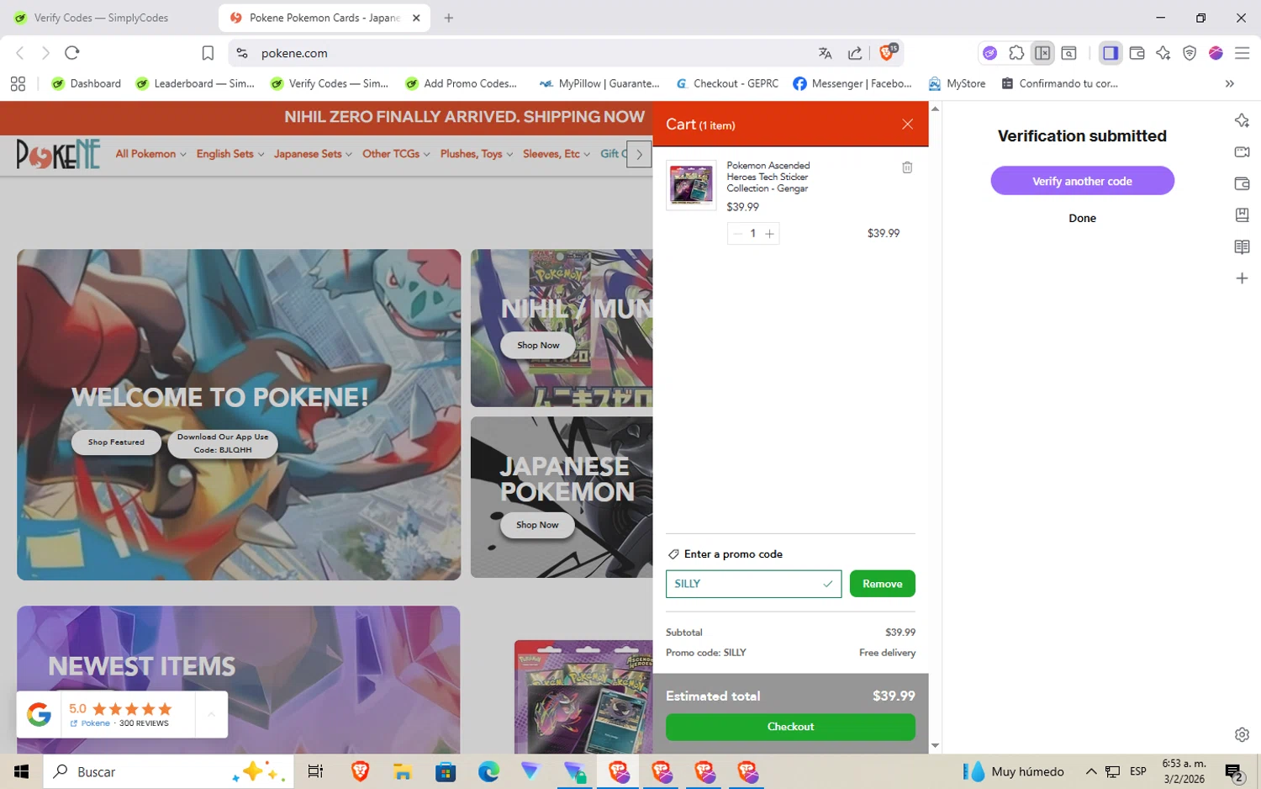Screen dimensions: 1261x789
Task: Click the promo code input field
Action: coord(753,584)
